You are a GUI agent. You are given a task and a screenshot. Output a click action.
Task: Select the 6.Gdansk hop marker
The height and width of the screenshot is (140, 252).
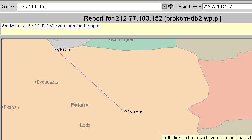pyautogui.click(x=56, y=50)
